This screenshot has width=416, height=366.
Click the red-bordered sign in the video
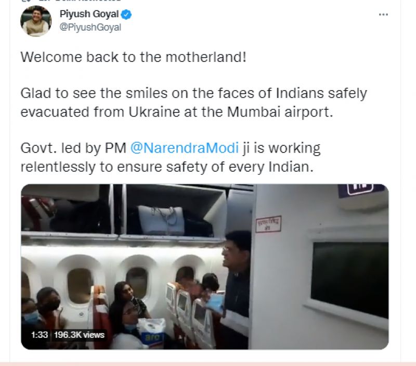coord(268,224)
